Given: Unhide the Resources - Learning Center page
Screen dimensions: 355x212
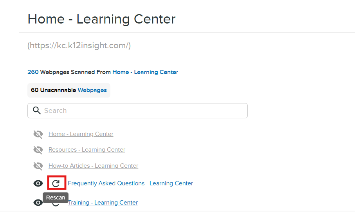Looking at the screenshot, I should tap(38, 150).
